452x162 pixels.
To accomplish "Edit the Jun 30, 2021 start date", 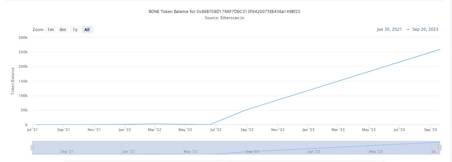I will (x=389, y=30).
